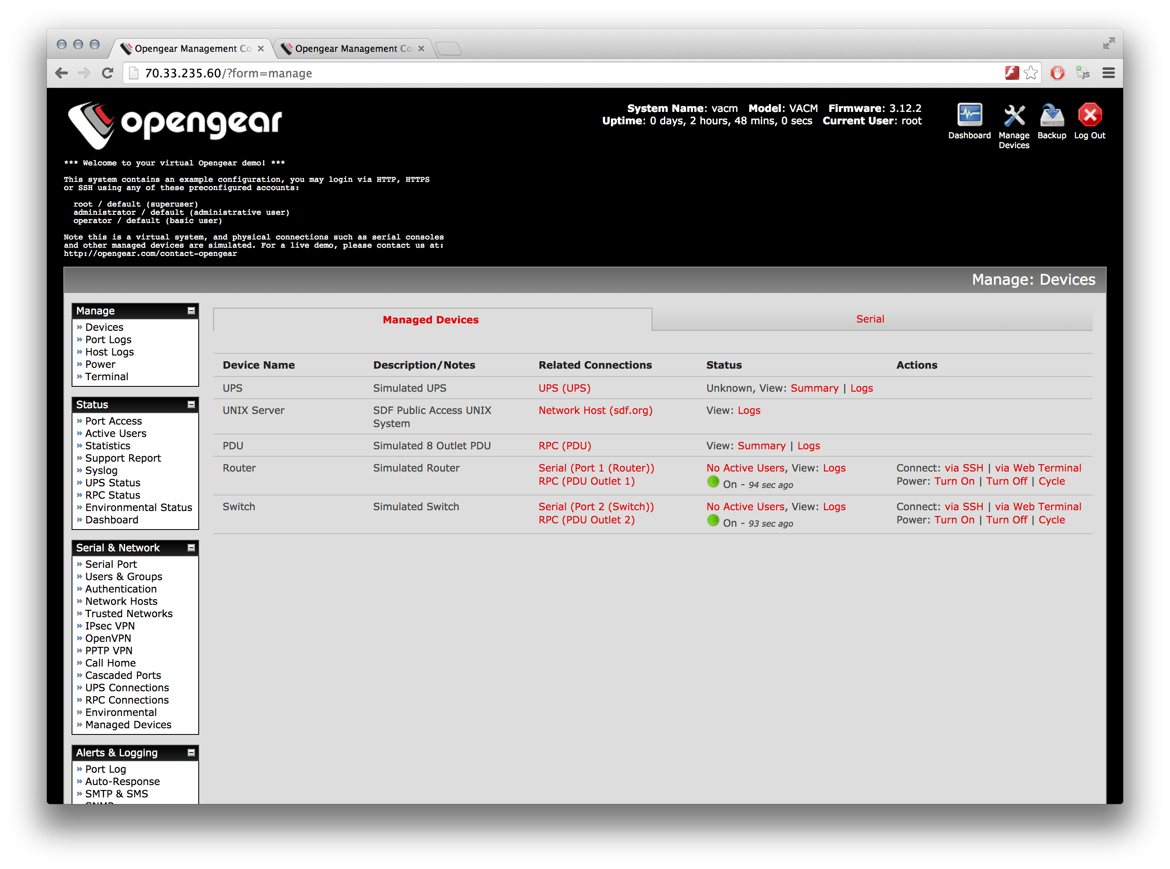
Task: Open Syslog under Status
Action: tap(101, 470)
